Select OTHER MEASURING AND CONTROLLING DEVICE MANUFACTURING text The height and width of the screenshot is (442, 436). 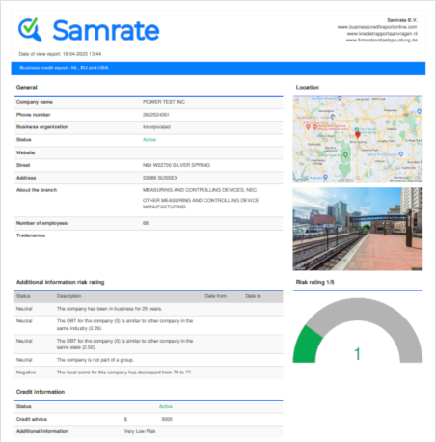(201, 204)
